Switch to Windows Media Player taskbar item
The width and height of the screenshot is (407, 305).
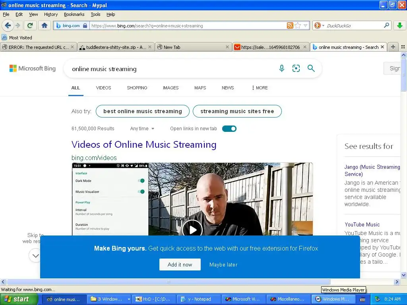(x=333, y=299)
